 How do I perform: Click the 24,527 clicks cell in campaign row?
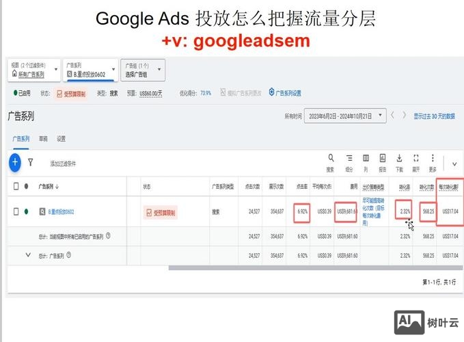254,211
